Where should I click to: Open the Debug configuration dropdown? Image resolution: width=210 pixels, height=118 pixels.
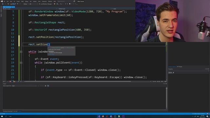(x=26, y=4)
